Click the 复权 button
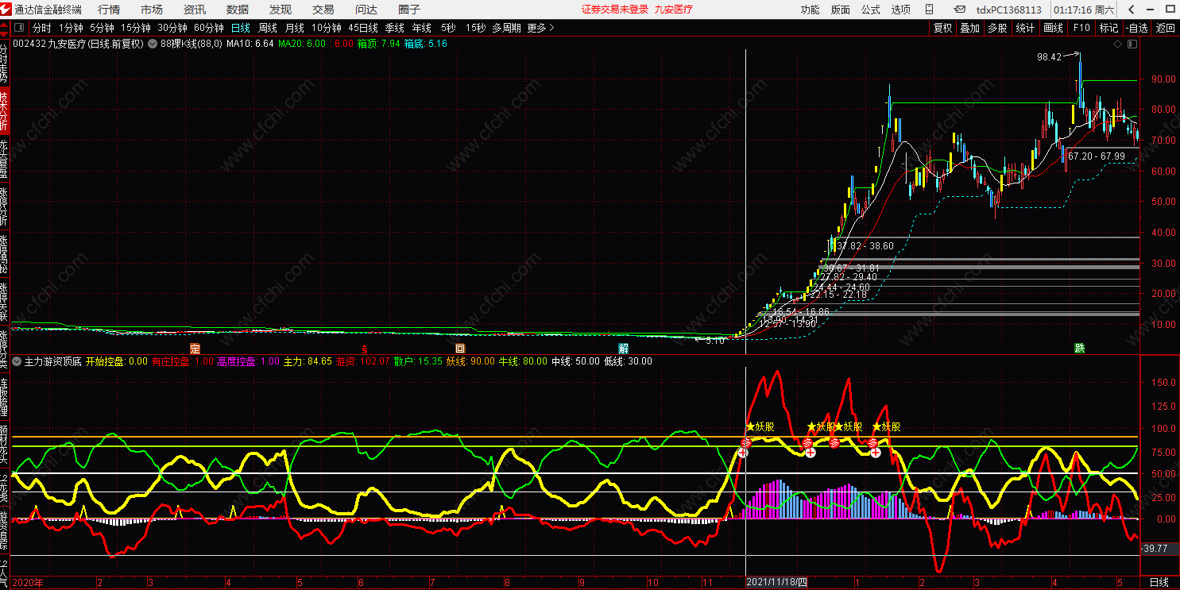 (943, 28)
